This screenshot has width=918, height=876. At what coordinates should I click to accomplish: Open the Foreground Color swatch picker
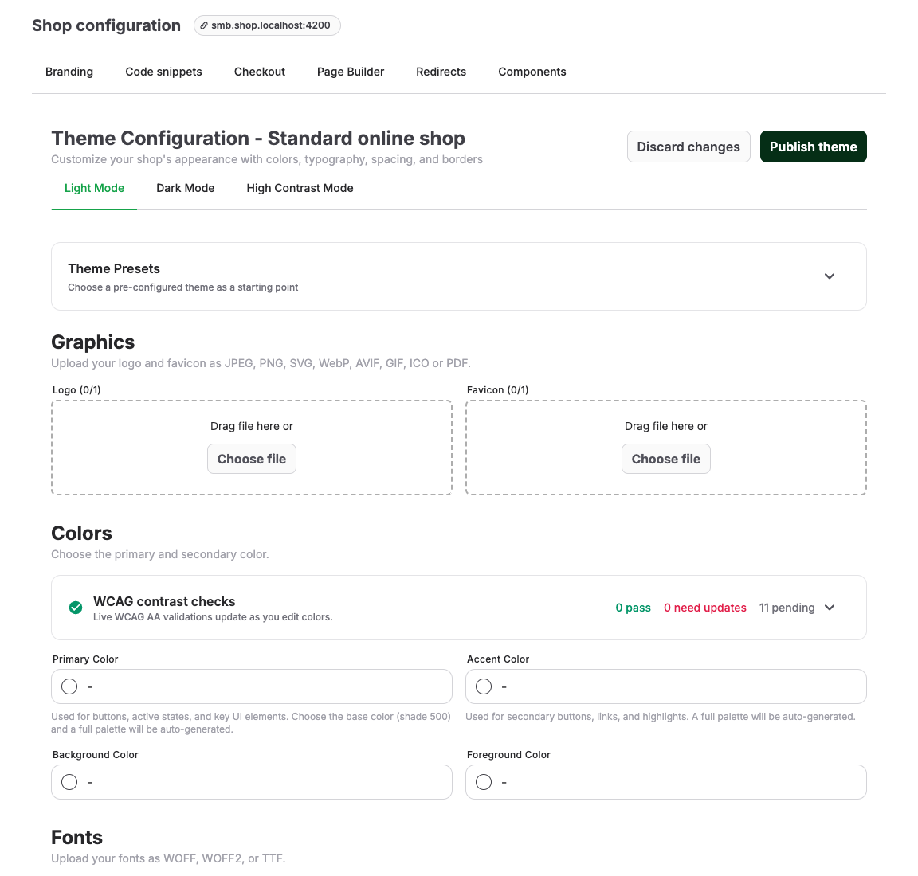[x=484, y=782]
